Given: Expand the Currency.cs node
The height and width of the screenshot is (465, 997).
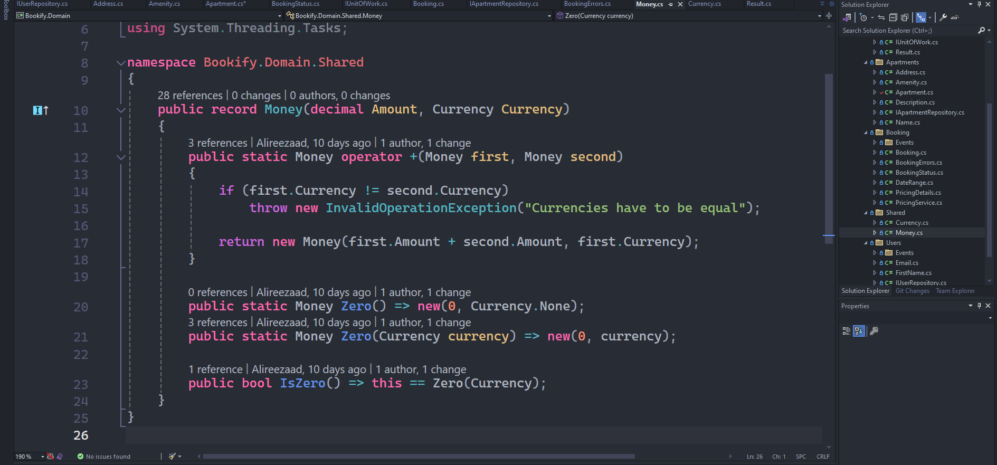Looking at the screenshot, I should click(x=875, y=223).
